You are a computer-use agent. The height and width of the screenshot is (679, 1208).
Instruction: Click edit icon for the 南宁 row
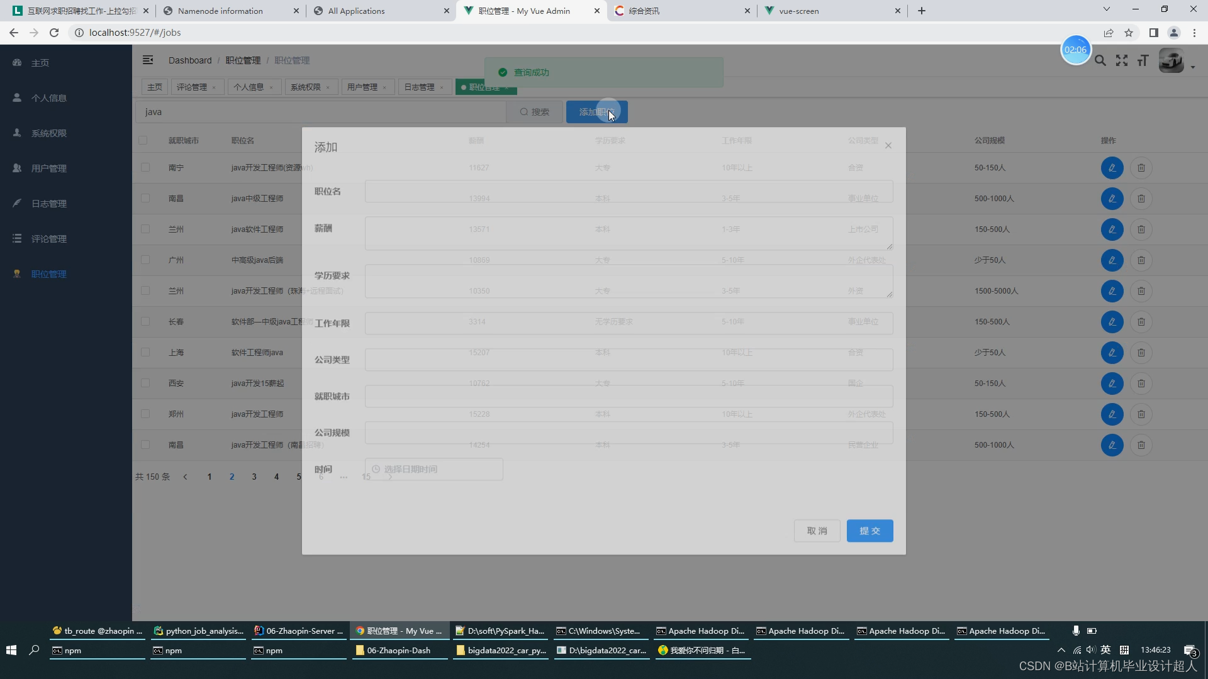(1112, 168)
